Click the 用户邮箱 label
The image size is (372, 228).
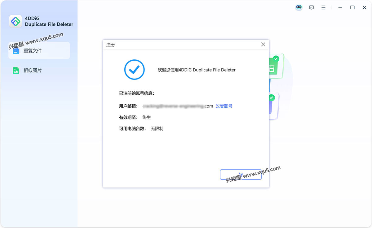tap(128, 106)
